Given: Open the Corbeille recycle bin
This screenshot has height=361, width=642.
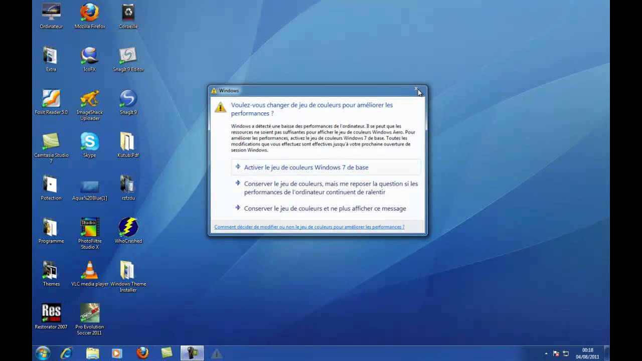Looking at the screenshot, I should point(128,16).
